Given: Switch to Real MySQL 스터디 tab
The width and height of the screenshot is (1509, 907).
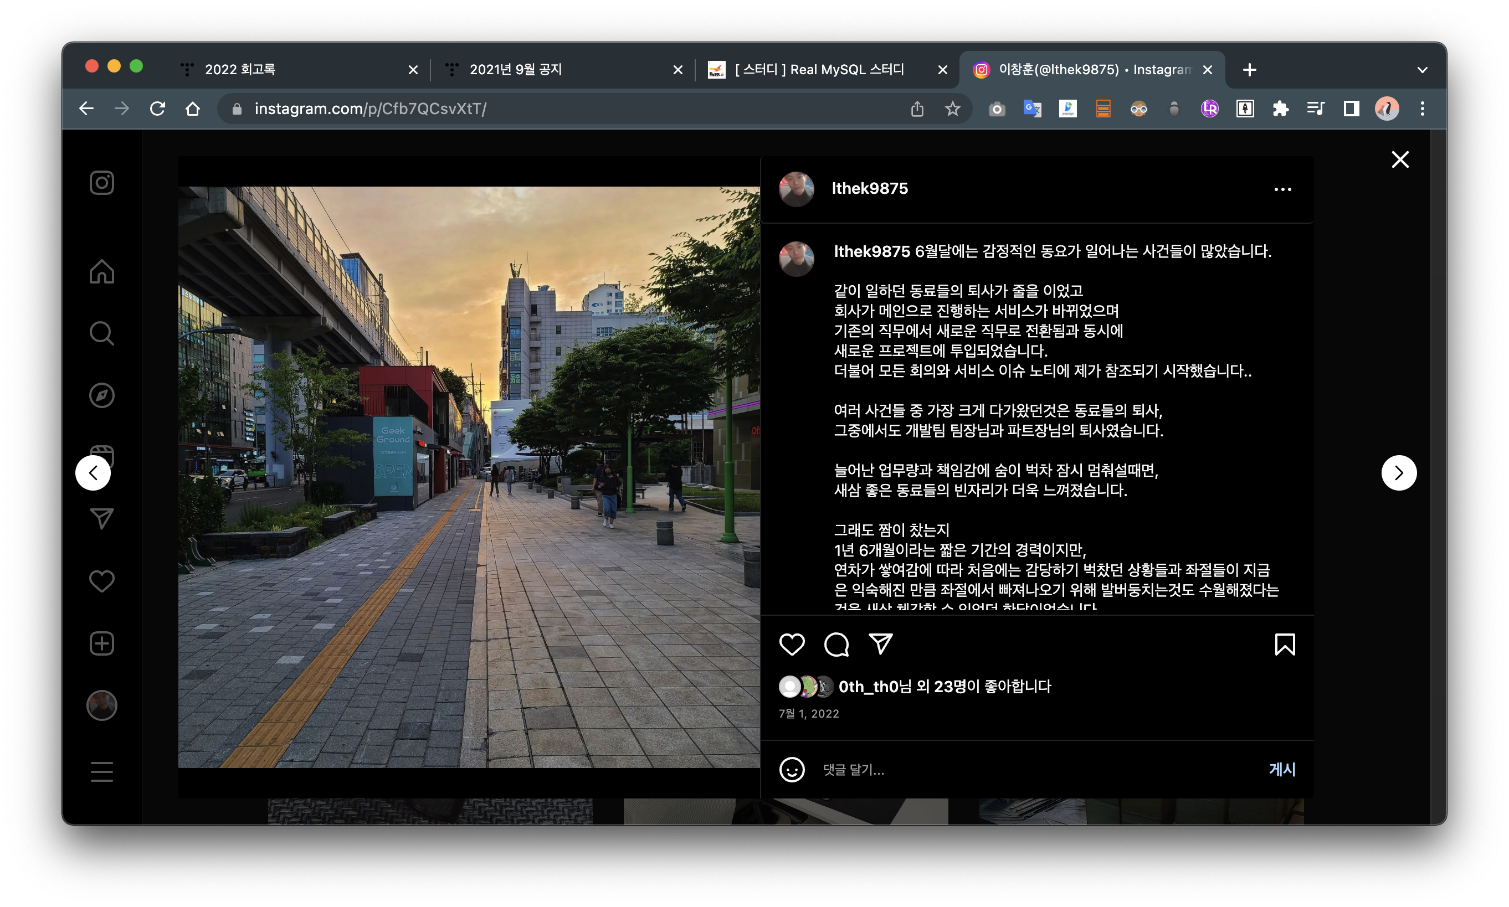Looking at the screenshot, I should (819, 70).
